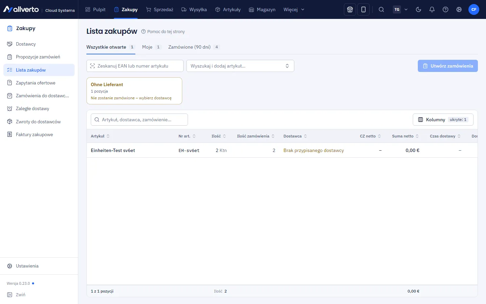Open Propozycje zamówień in sidebar

tap(39, 57)
